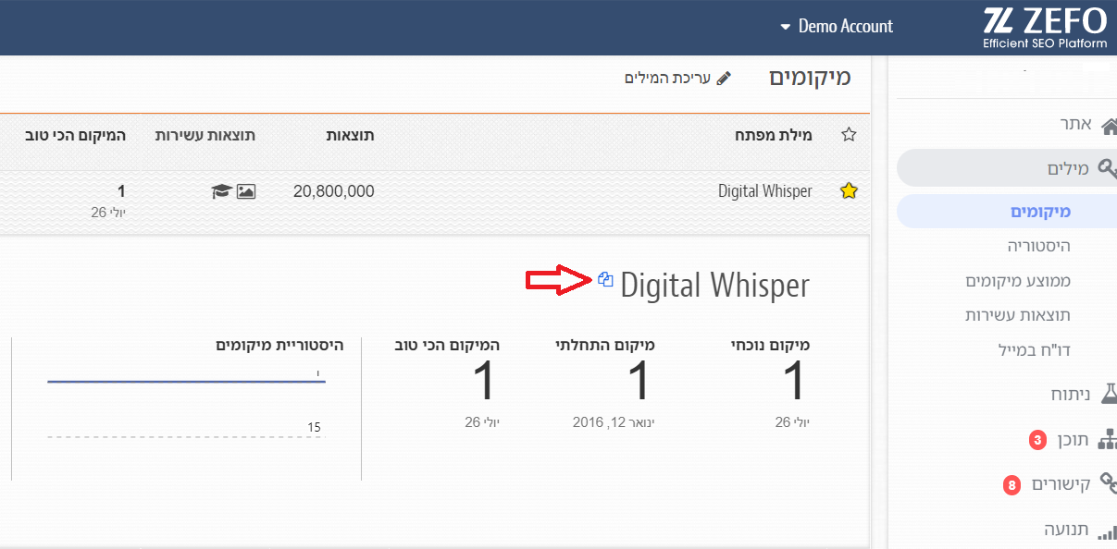
Task: Open תוצאות עשירות sidebar item
Action: [x=1018, y=315]
